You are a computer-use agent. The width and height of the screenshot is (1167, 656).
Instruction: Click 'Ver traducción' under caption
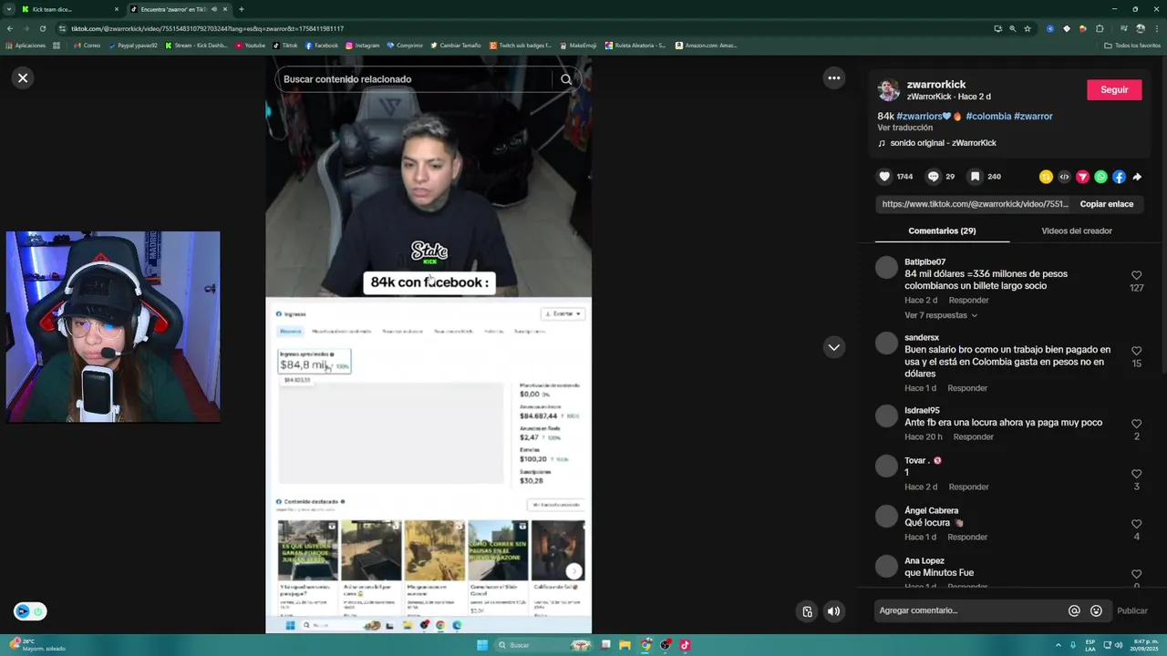point(904,128)
